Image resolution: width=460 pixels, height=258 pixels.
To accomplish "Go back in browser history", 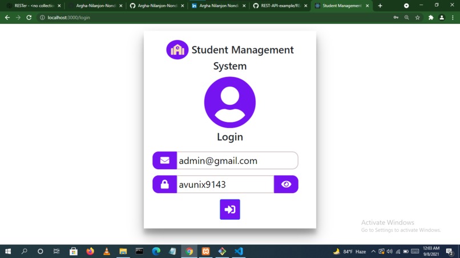I will (7, 18).
